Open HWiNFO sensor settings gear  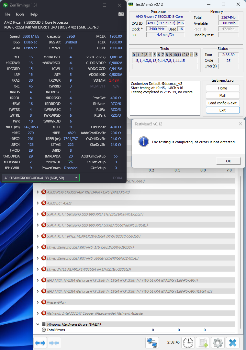pyautogui.click(x=218, y=343)
